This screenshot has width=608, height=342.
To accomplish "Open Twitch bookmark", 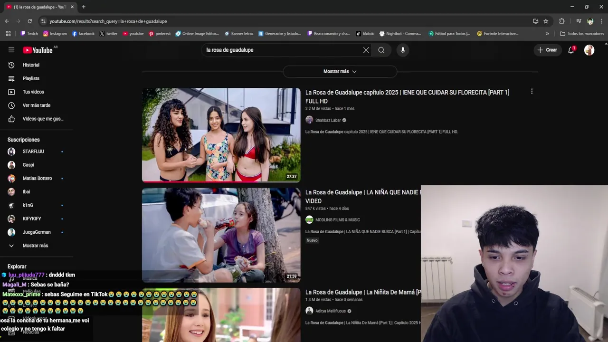I will click(29, 34).
